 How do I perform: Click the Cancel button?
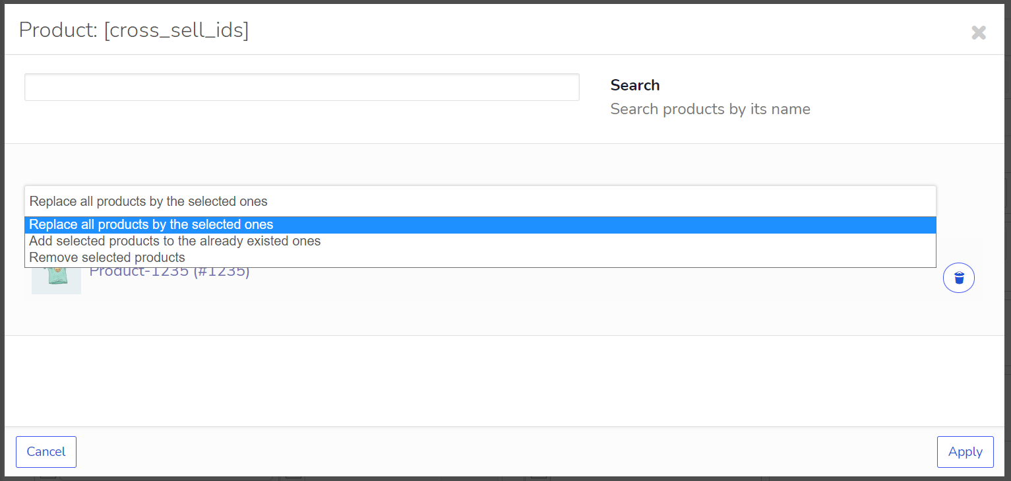click(46, 452)
